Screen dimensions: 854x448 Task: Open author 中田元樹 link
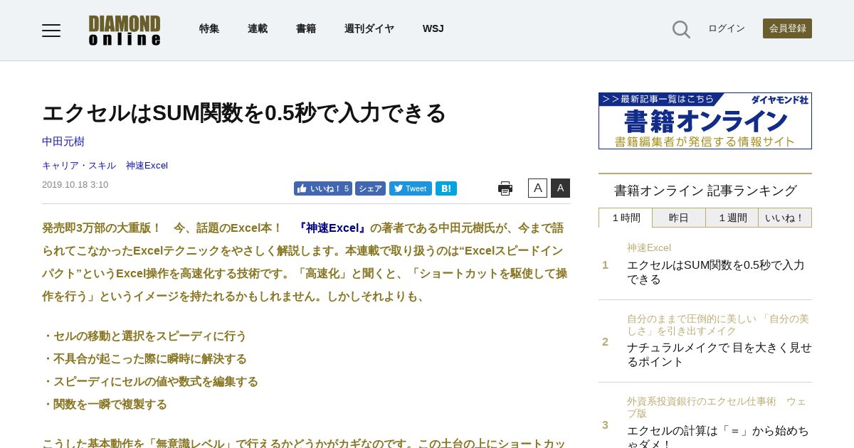point(63,142)
